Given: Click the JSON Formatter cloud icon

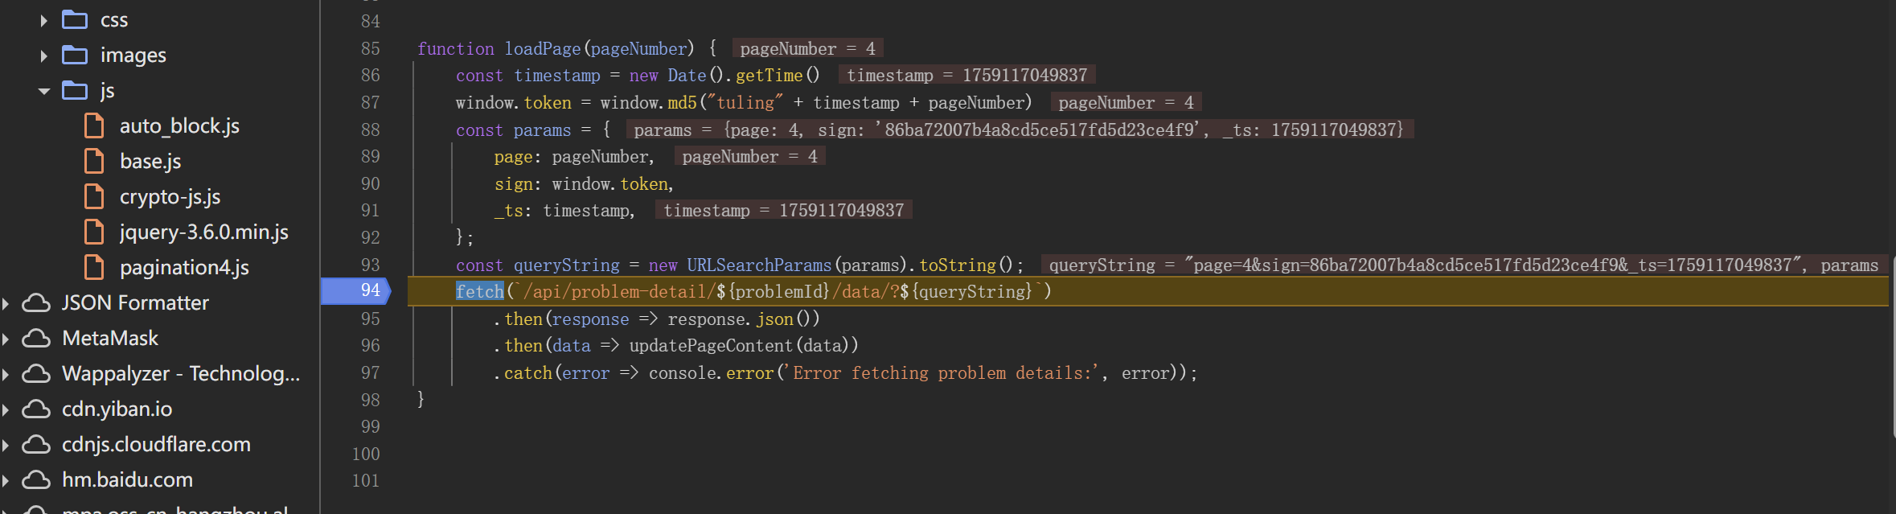Looking at the screenshot, I should tap(36, 303).
